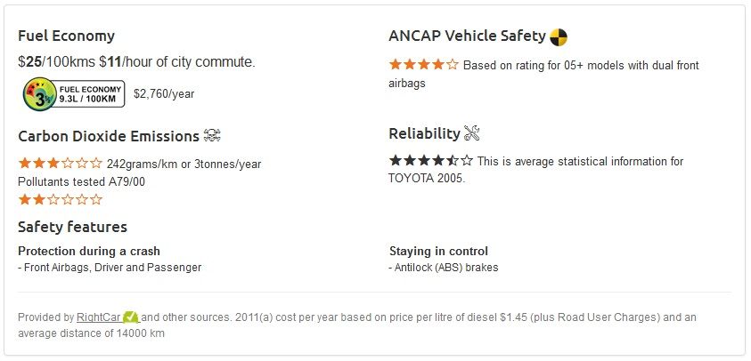The image size is (751, 361).
Task: Click the fuel economy 3.5 star badge
Action: 74,93
